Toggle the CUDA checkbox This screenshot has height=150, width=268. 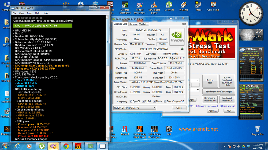pyautogui.click(x=143, y=101)
